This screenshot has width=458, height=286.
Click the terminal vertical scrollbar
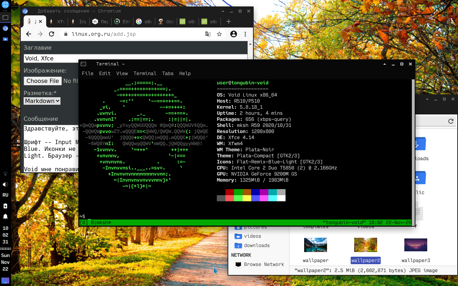pyautogui.click(x=413, y=152)
